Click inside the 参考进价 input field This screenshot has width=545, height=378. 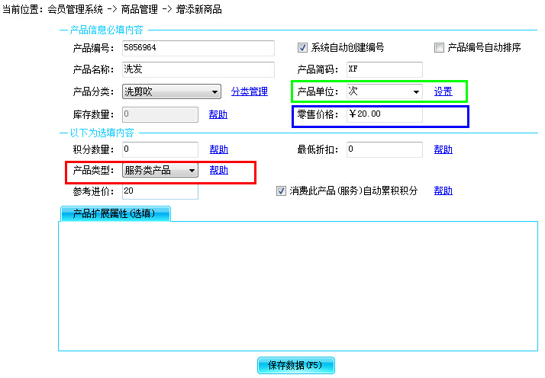159,191
